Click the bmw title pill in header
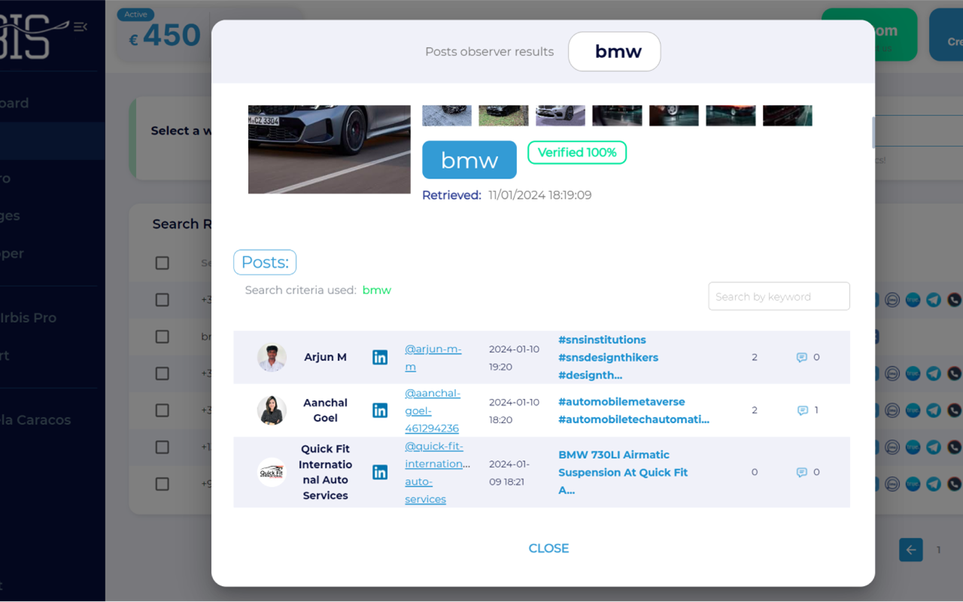Image resolution: width=963 pixels, height=602 pixels. 615,51
